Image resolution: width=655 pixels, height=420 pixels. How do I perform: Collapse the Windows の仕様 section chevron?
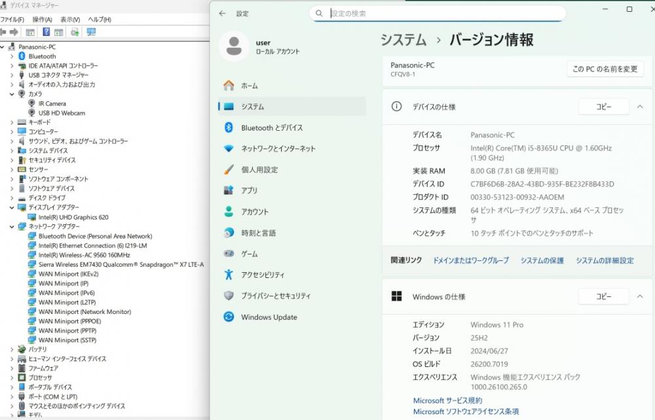pos(640,296)
